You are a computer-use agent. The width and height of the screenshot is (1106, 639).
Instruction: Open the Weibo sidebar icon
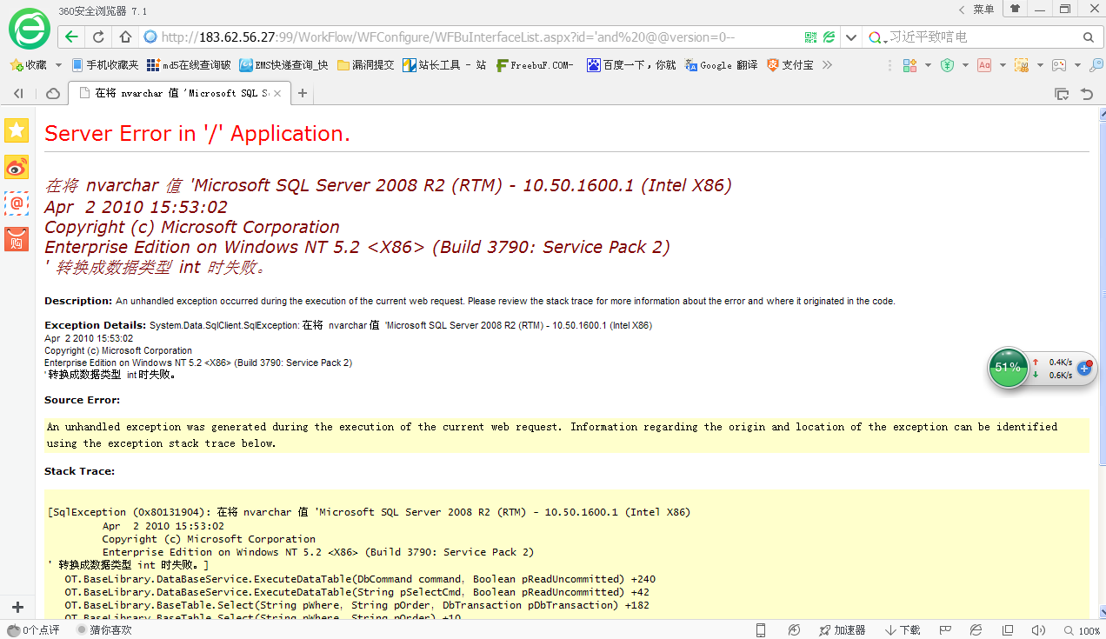click(x=17, y=167)
